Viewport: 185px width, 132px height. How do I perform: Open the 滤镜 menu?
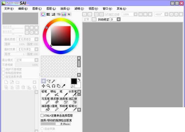coord(79,9)
